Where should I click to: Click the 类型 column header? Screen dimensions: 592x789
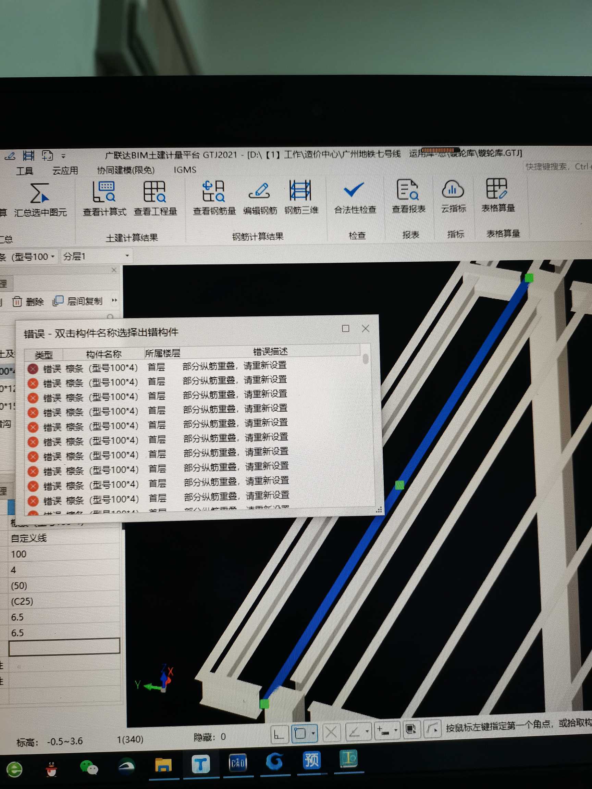point(44,355)
